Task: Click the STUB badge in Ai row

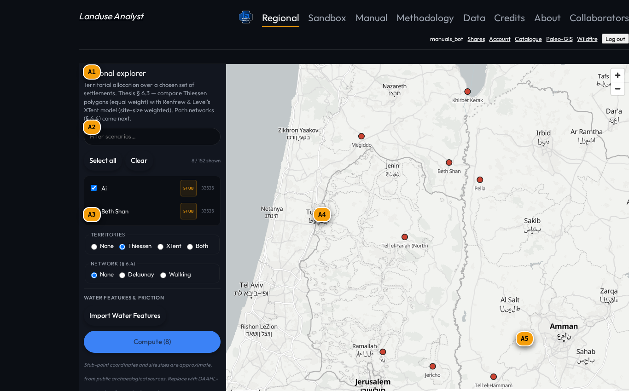Action: click(188, 188)
